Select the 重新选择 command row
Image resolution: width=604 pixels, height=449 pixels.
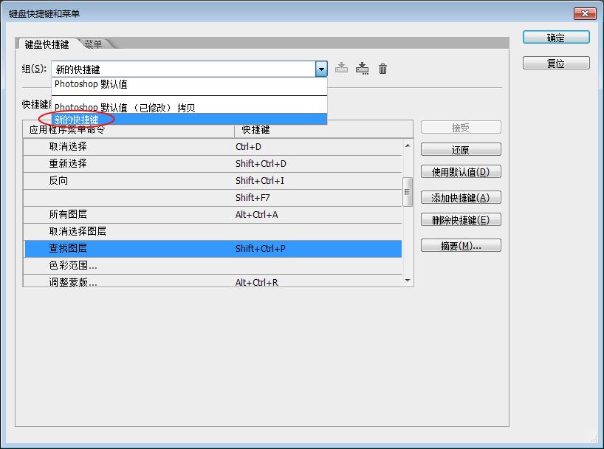click(x=213, y=164)
